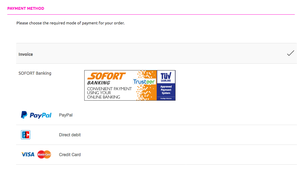Click the Trusteer logo in banner
Screen dimensions: 303x172
144,82
